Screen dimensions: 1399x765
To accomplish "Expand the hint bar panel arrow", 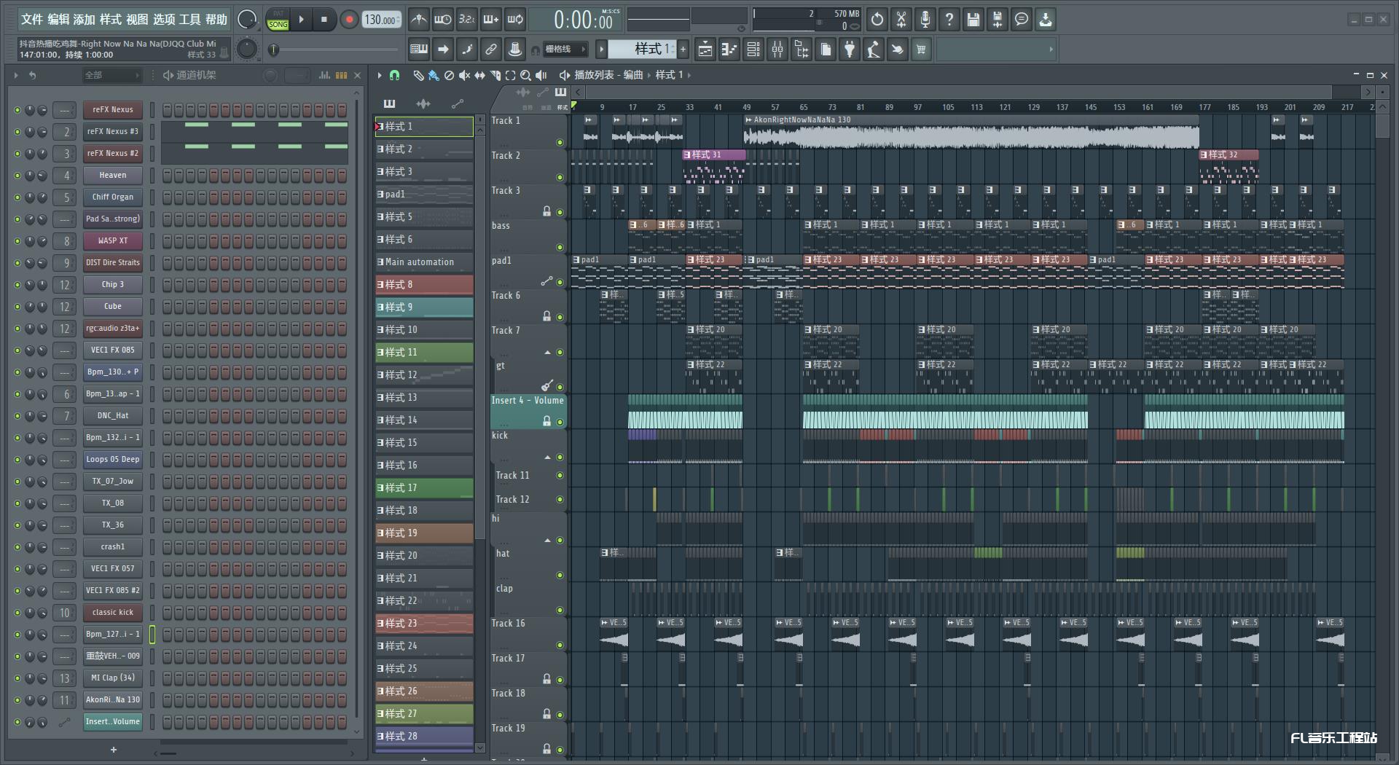I will pos(1051,50).
